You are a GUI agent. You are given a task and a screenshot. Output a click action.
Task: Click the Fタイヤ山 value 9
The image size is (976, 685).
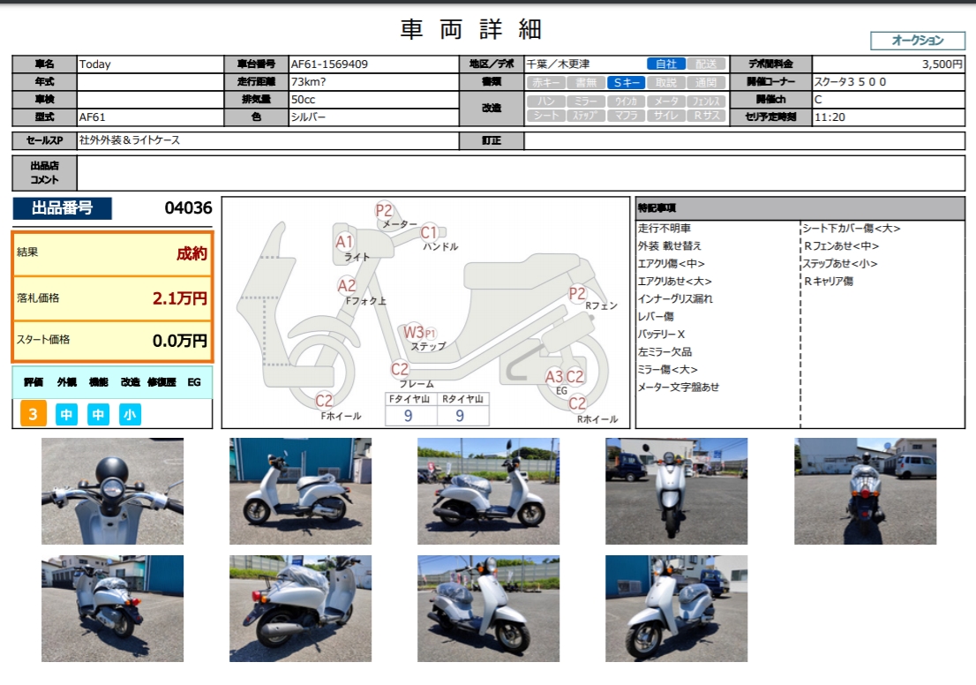tap(409, 416)
